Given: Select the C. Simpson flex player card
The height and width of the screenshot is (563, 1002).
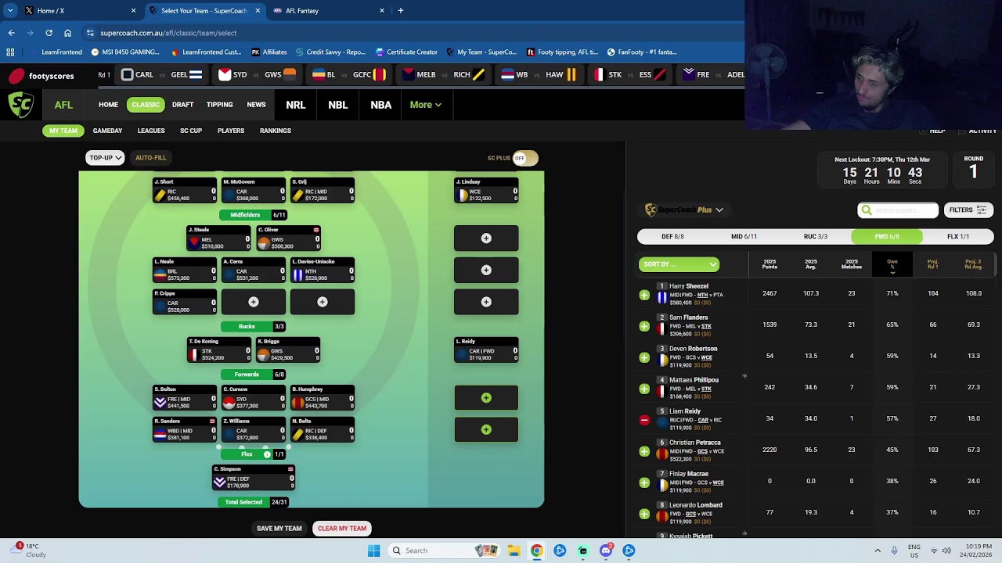Looking at the screenshot, I should pyautogui.click(x=254, y=478).
